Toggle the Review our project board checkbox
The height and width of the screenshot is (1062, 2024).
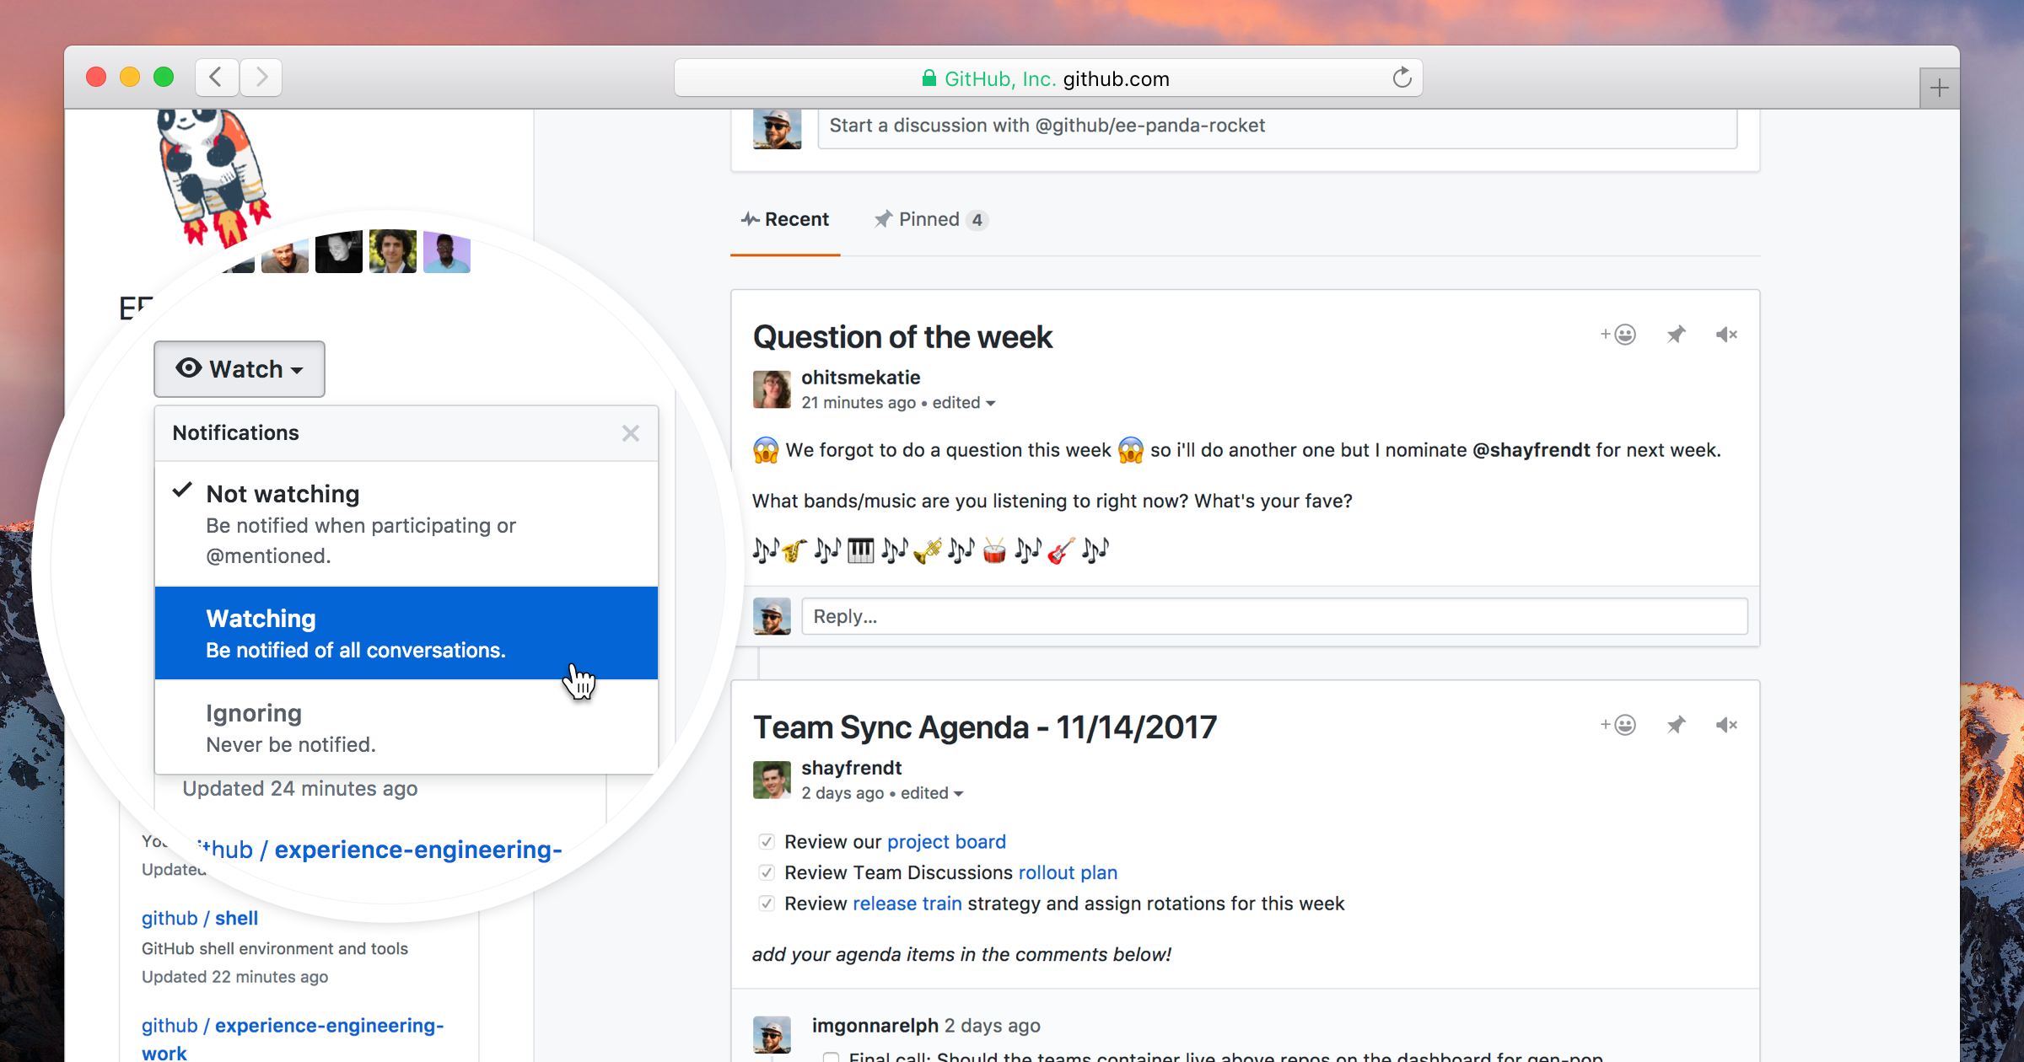766,841
